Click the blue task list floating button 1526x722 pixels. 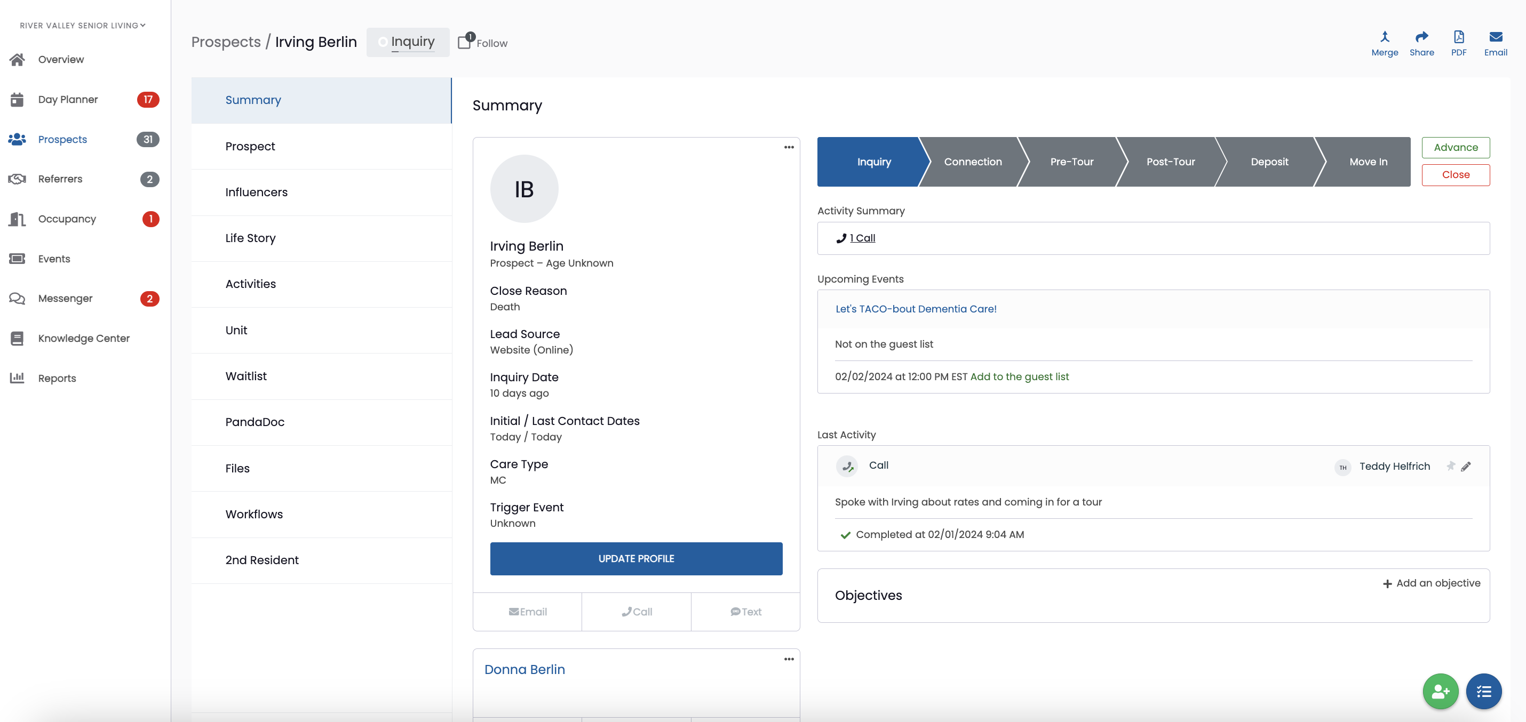[x=1483, y=691]
